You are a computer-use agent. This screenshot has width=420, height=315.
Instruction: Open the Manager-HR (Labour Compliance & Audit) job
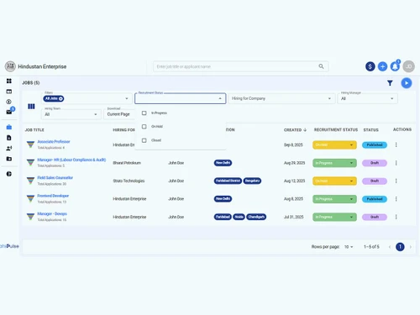click(71, 160)
